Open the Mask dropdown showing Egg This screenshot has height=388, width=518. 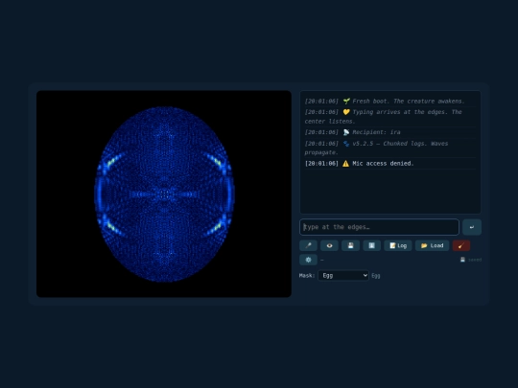click(343, 276)
